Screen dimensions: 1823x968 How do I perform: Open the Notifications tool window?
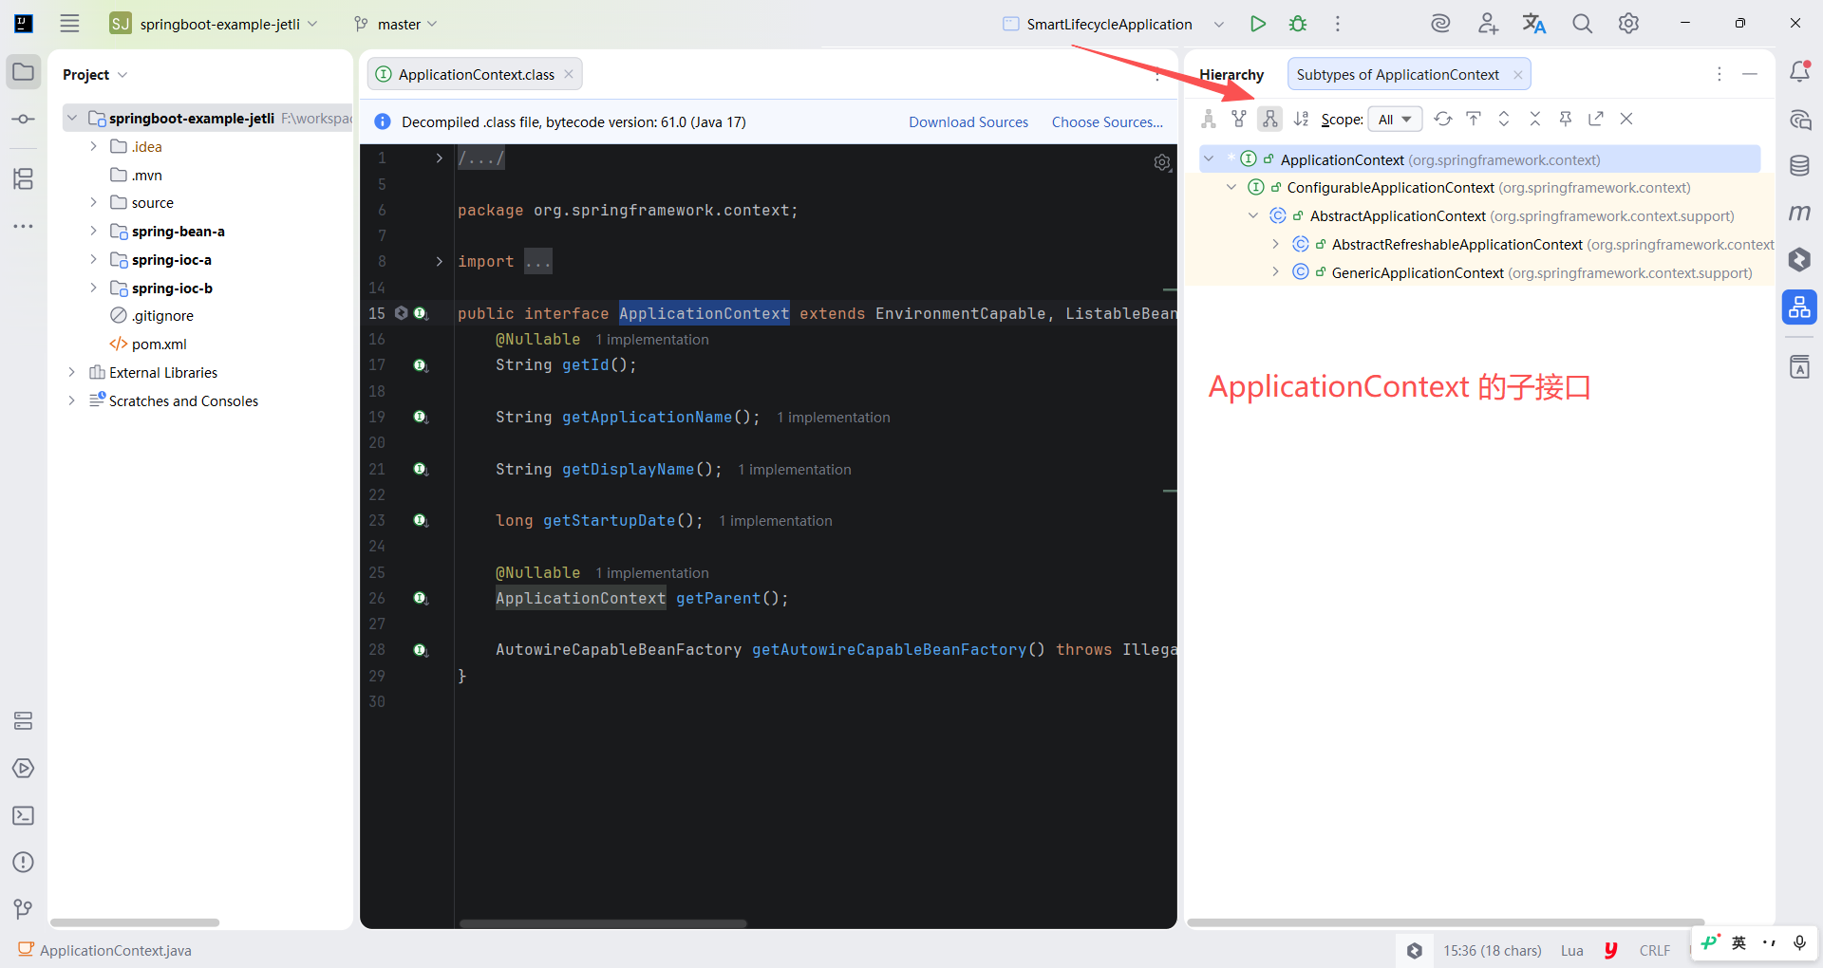[1799, 72]
